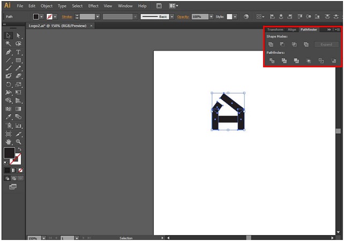
Task: Set paint mode to Color
Action: click(x=8, y=170)
